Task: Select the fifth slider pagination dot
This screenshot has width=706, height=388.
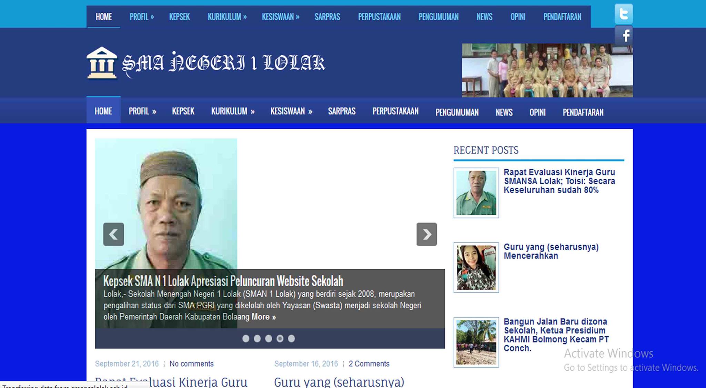Action: click(x=291, y=339)
